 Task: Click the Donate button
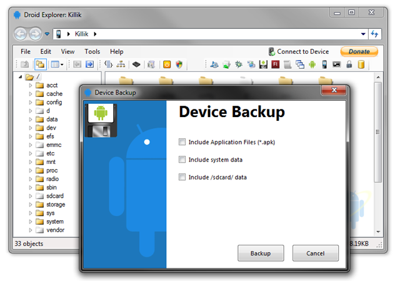pos(359,51)
